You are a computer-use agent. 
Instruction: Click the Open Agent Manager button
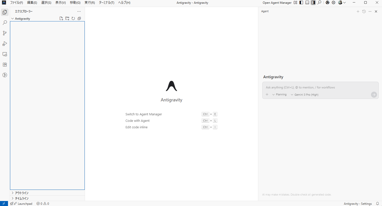(x=277, y=3)
